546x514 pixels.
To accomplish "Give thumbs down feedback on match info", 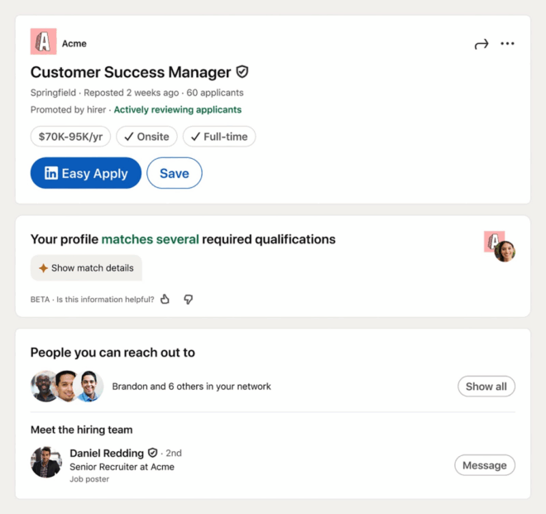I will point(189,300).
